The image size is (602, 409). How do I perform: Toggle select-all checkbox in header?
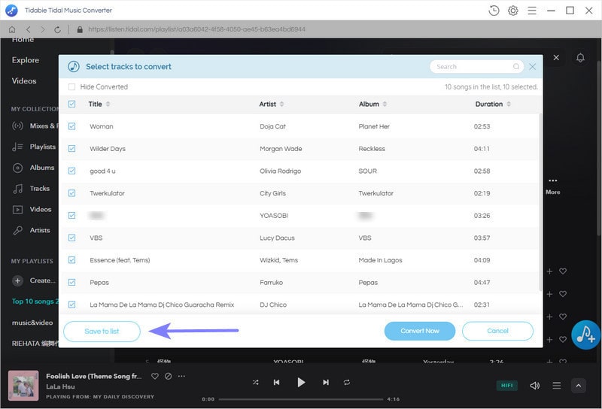pyautogui.click(x=71, y=104)
